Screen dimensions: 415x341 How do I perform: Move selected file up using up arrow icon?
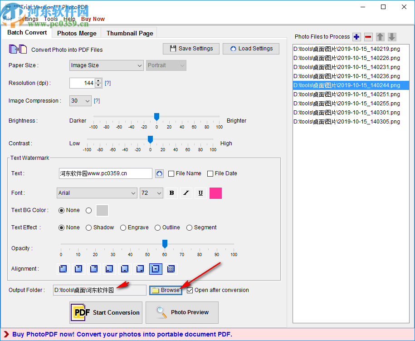[x=380, y=37]
